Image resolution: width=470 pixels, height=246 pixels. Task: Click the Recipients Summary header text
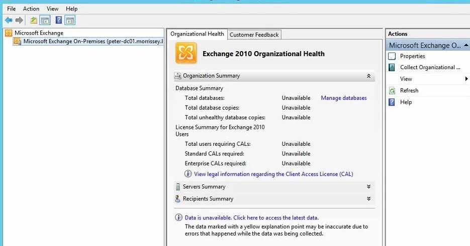tap(208, 198)
